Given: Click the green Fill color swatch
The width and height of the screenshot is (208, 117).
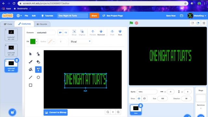Looking at the screenshot, I should coord(33,42).
